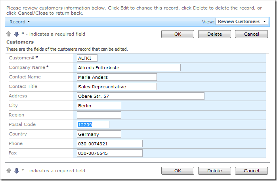The height and width of the screenshot is (181, 277).
Task: Click the Company Name input field
Action: tap(128, 68)
